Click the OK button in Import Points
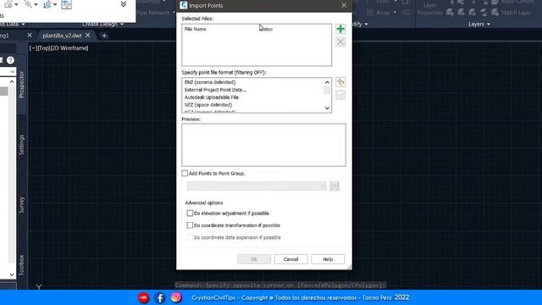This screenshot has height=305, width=542. 254,259
